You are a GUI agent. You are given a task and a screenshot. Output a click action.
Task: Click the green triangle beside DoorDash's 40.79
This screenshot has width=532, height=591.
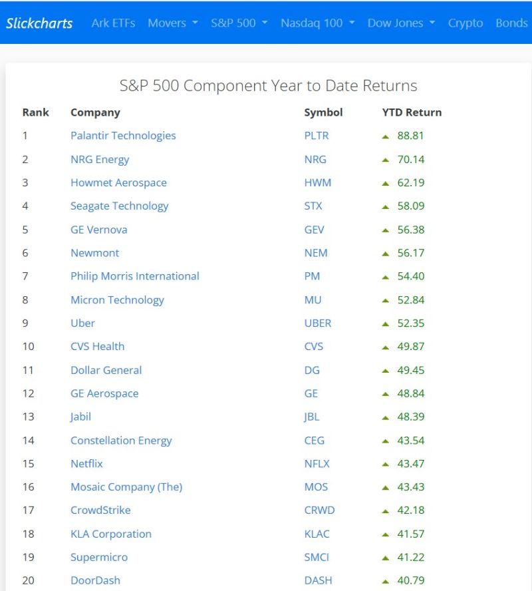(x=386, y=580)
